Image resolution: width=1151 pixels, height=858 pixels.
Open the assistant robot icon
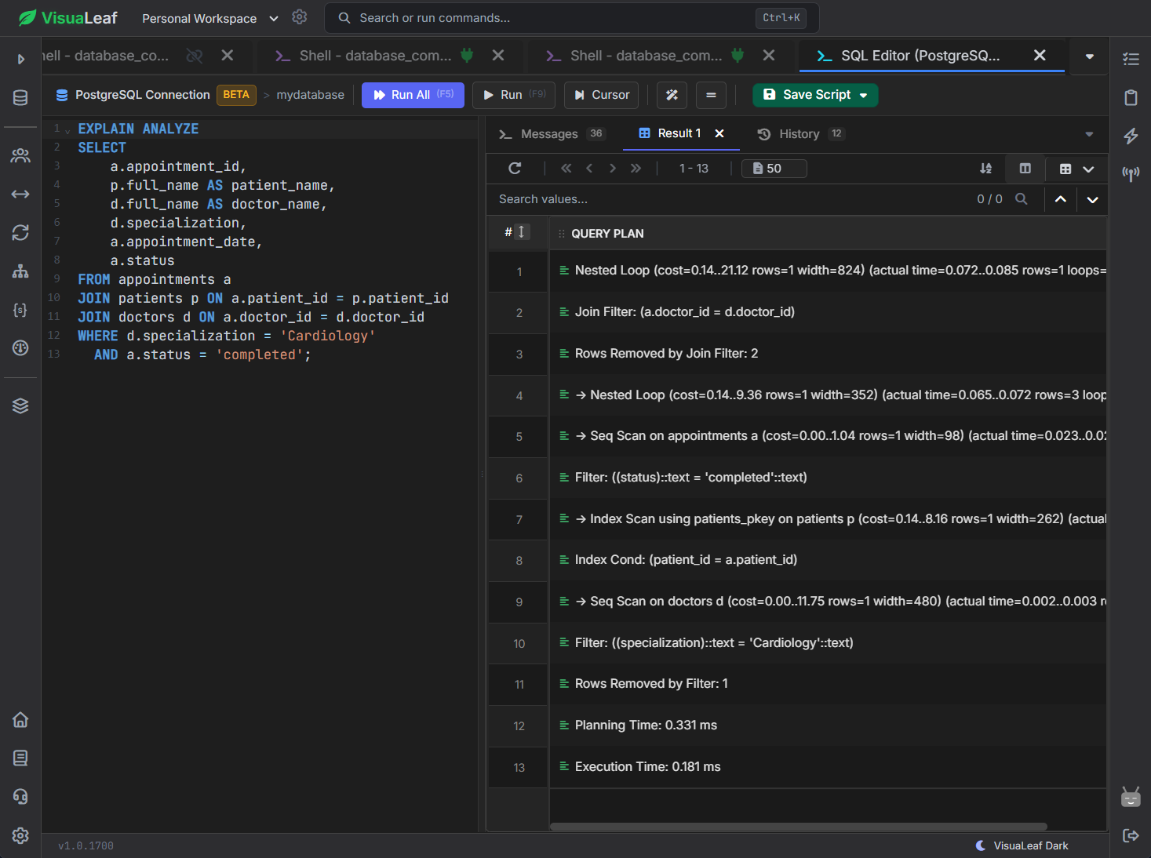tap(1131, 797)
